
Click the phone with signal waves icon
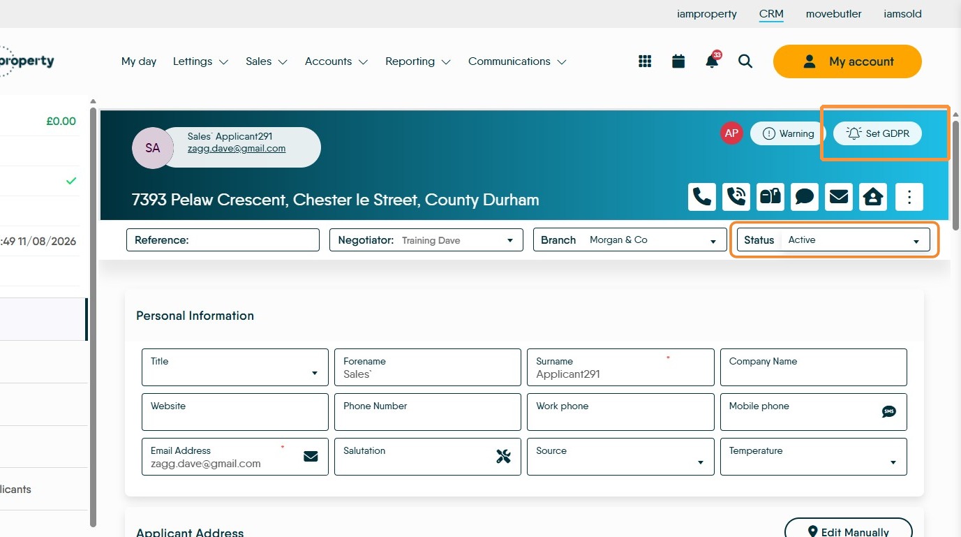(x=736, y=197)
